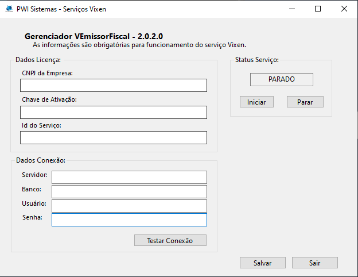The width and height of the screenshot is (358, 277).
Task: Click the Servidor text field
Action: click(x=129, y=177)
